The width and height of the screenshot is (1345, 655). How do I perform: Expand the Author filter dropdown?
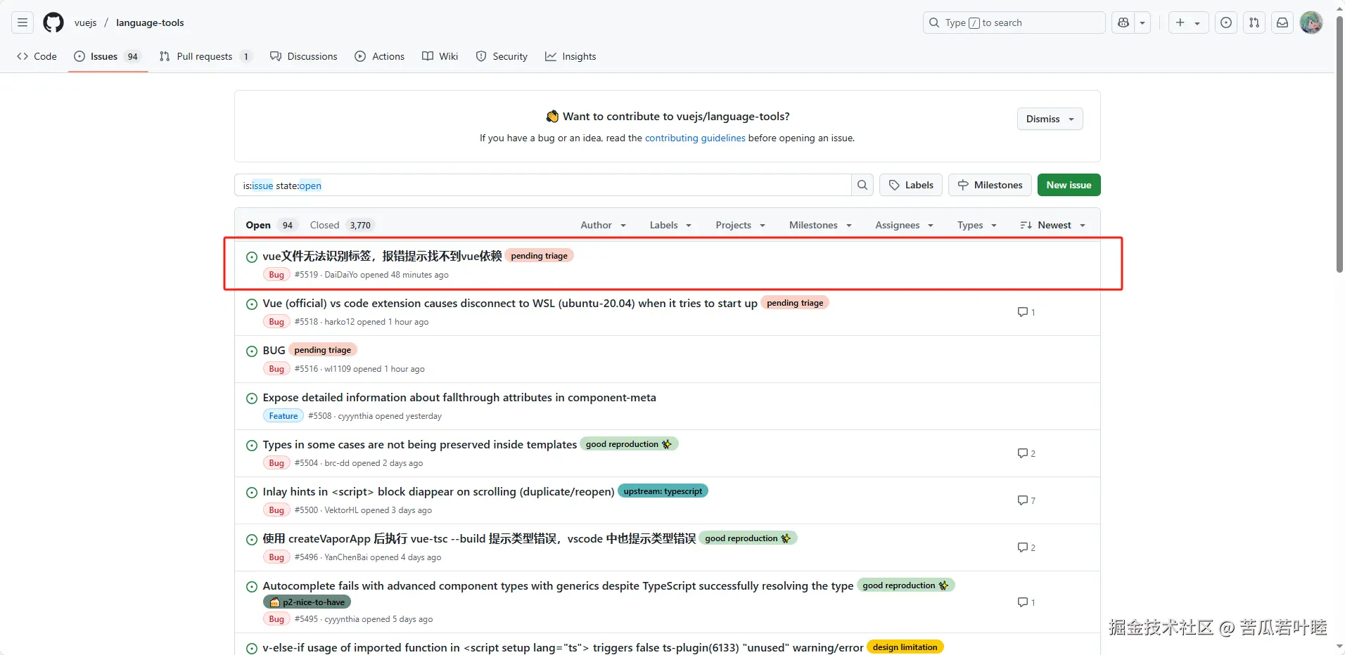[603, 225]
